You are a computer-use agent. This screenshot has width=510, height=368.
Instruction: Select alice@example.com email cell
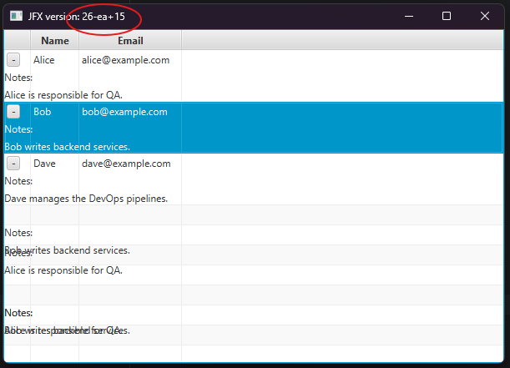[125, 60]
